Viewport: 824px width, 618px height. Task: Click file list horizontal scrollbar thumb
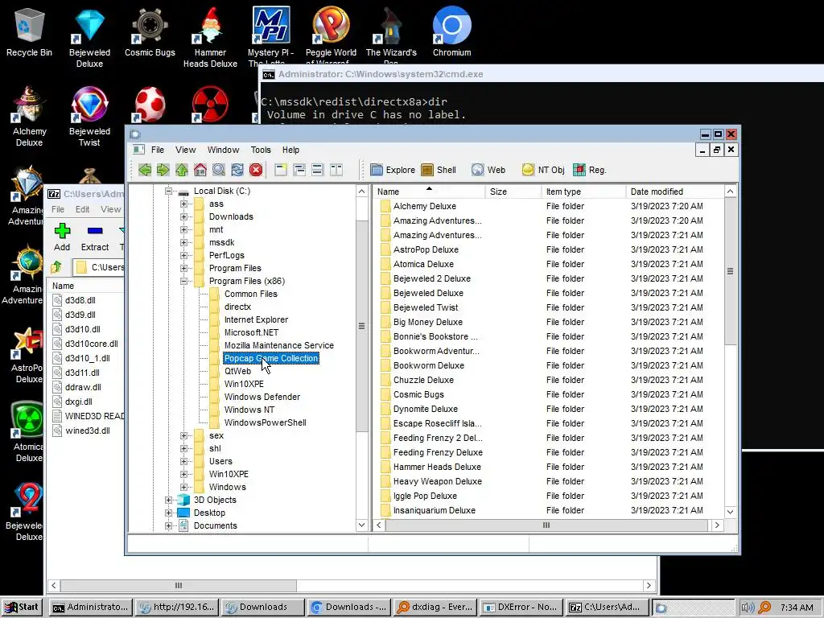pos(546,525)
